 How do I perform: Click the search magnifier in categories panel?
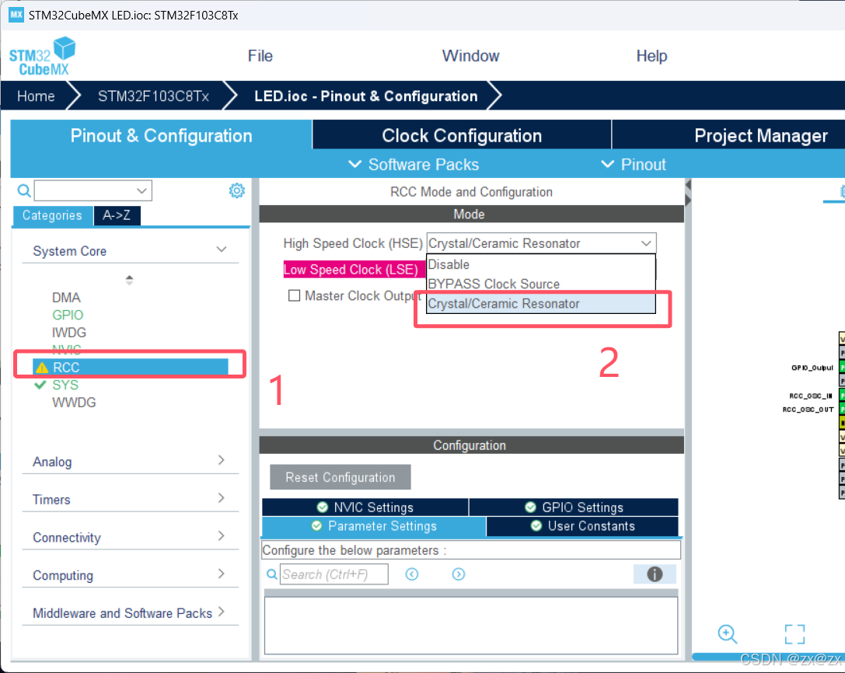(24, 190)
